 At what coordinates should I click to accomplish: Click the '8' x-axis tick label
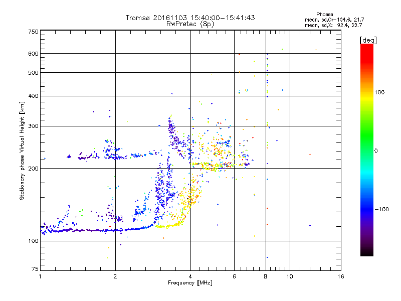coord(266,276)
